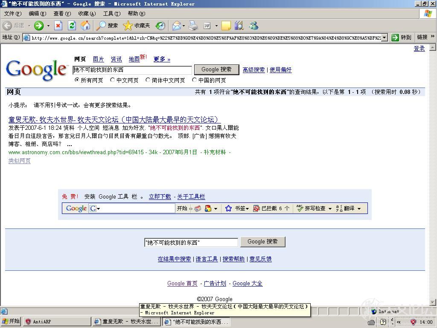This screenshot has height=328, width=437.
Task: Go to Home page icon
Action: [85, 26]
